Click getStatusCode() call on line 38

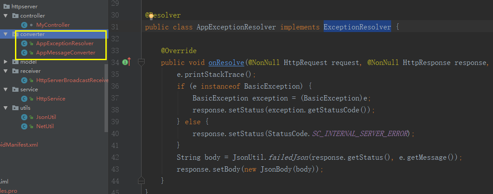(333, 110)
